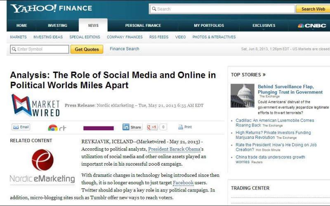Click the Google +1 icon
The width and height of the screenshot is (330, 206).
[152, 127]
